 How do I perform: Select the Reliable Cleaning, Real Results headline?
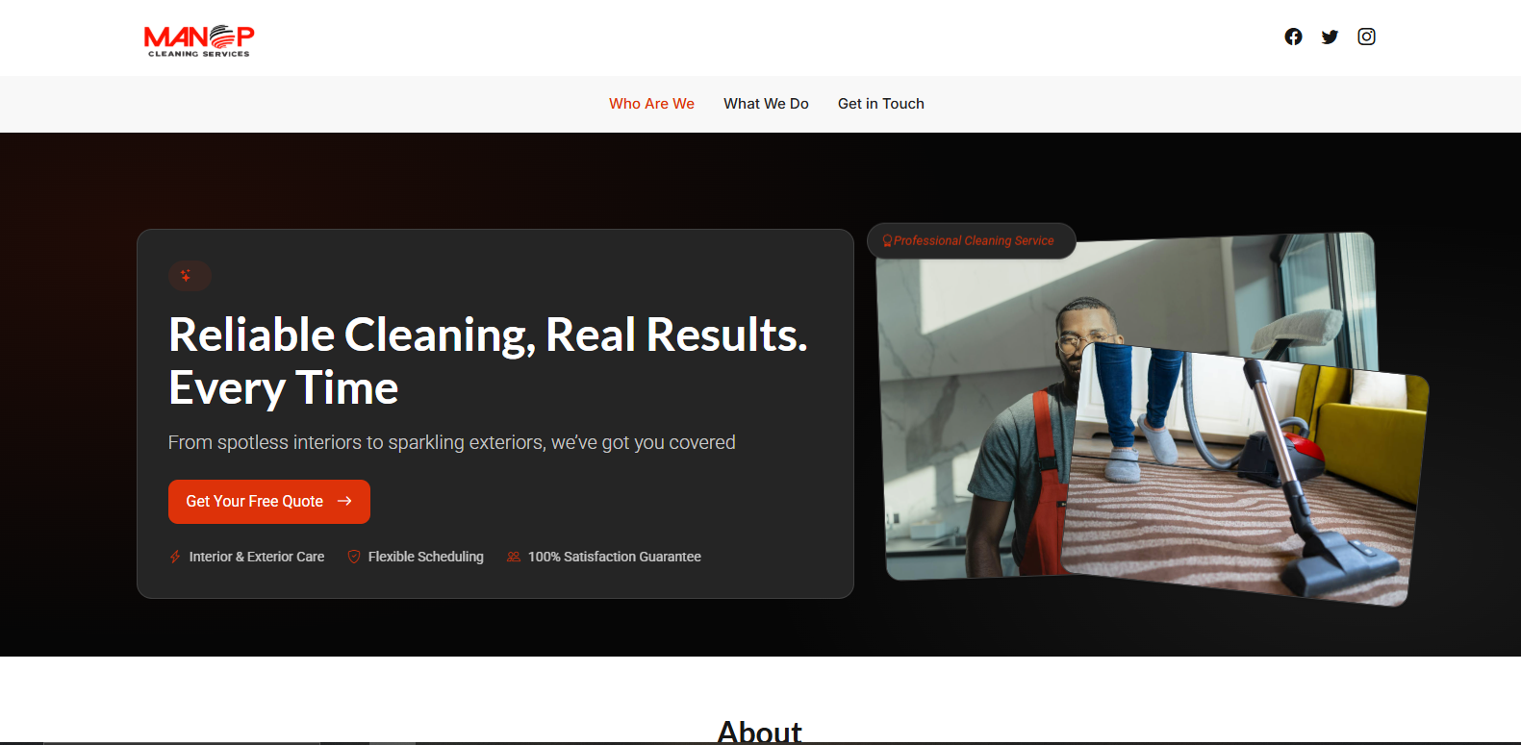pos(488,361)
